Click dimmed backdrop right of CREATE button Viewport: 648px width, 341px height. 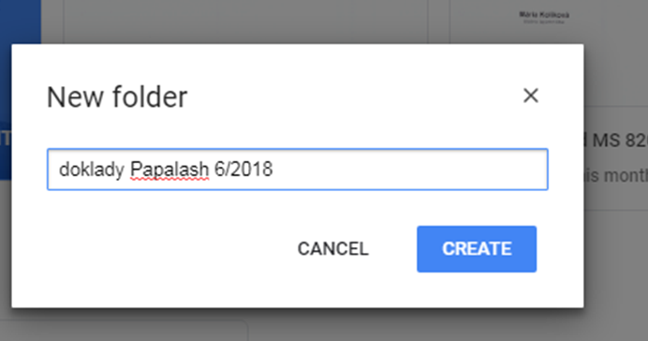[x=616, y=257]
